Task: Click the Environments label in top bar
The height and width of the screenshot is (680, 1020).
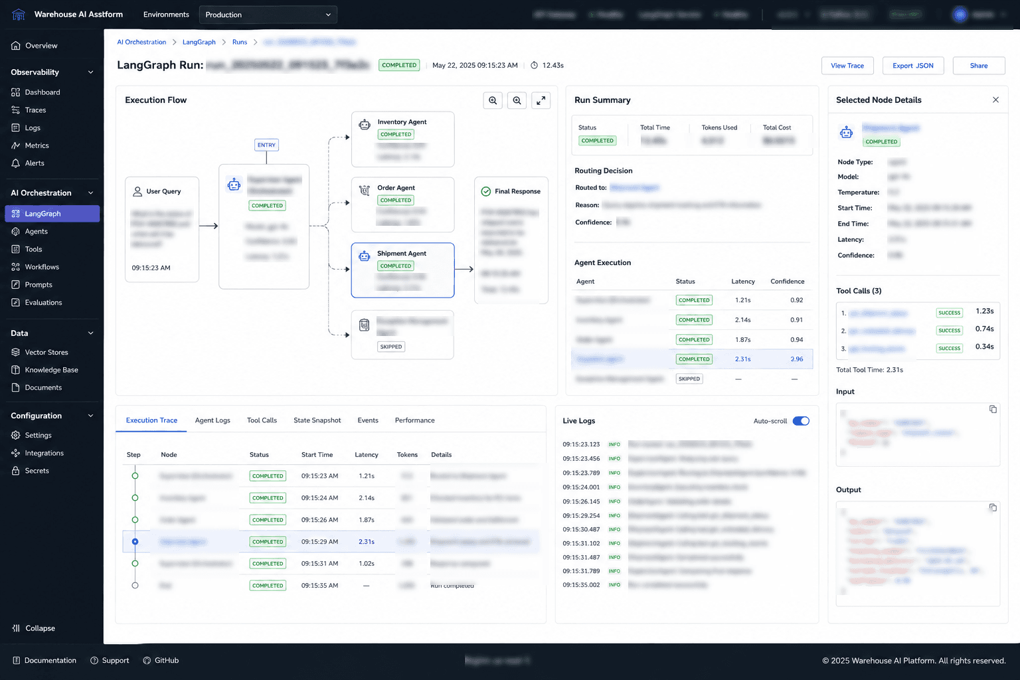Action: tap(166, 15)
